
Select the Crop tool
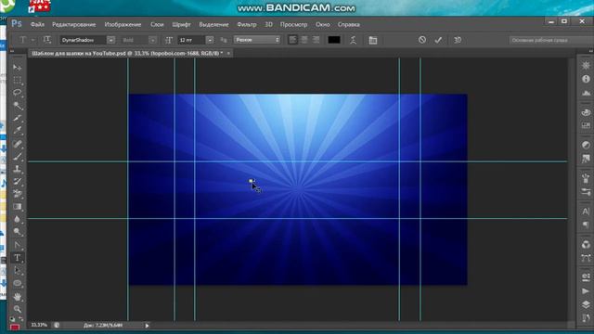17,118
